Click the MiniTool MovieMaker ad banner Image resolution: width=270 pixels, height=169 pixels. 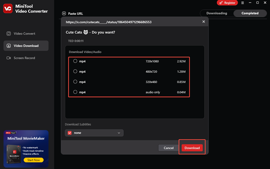26,149
